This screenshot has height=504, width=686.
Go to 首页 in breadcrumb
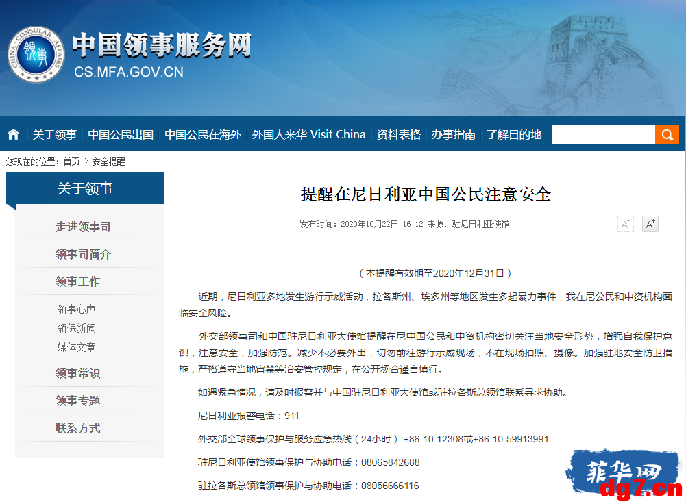pyautogui.click(x=72, y=162)
